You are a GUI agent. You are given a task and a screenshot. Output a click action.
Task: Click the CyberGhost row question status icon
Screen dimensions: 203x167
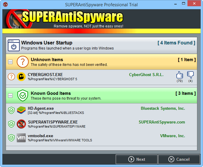[x=11, y=77]
